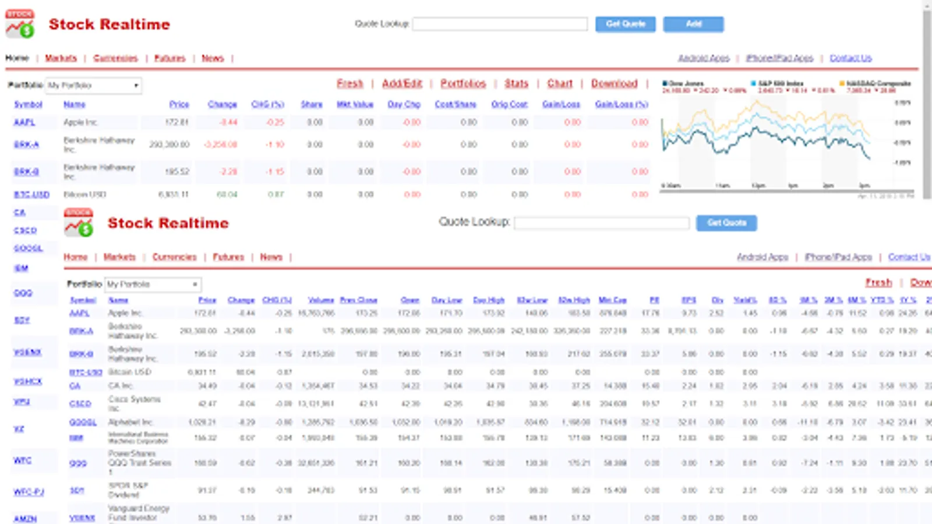Focus the Quote Lookup field next to the Add button
This screenshot has width=932, height=524.
[x=500, y=24]
